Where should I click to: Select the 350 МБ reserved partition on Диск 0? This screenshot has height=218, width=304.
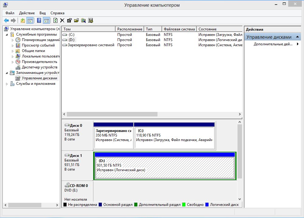[x=113, y=135]
